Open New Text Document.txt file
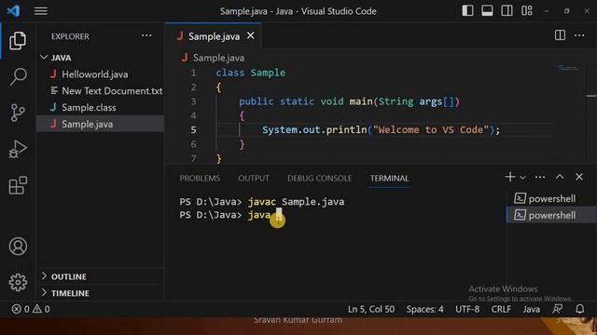 tap(106, 91)
